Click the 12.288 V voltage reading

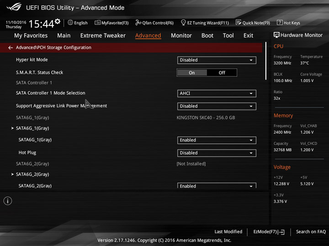click(x=281, y=184)
